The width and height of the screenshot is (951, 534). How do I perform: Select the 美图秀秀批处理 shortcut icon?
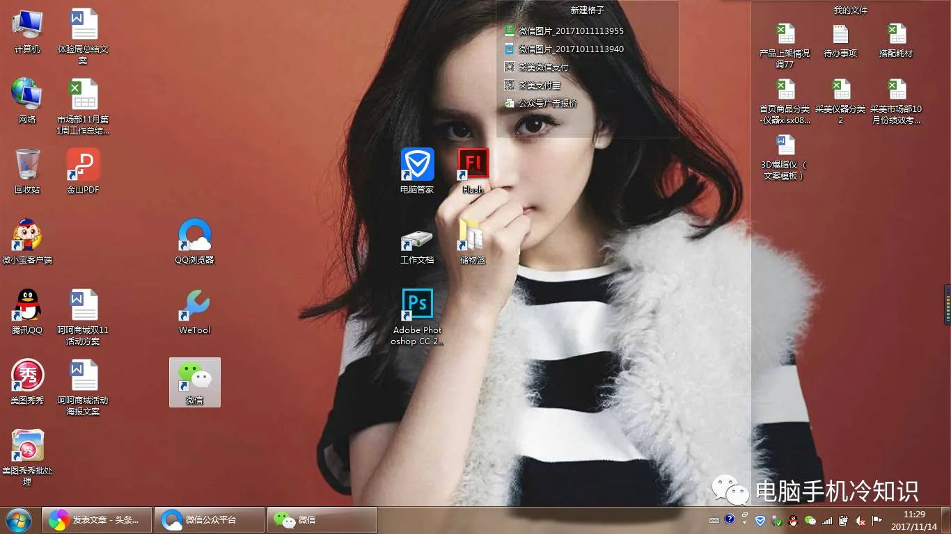coord(27,457)
